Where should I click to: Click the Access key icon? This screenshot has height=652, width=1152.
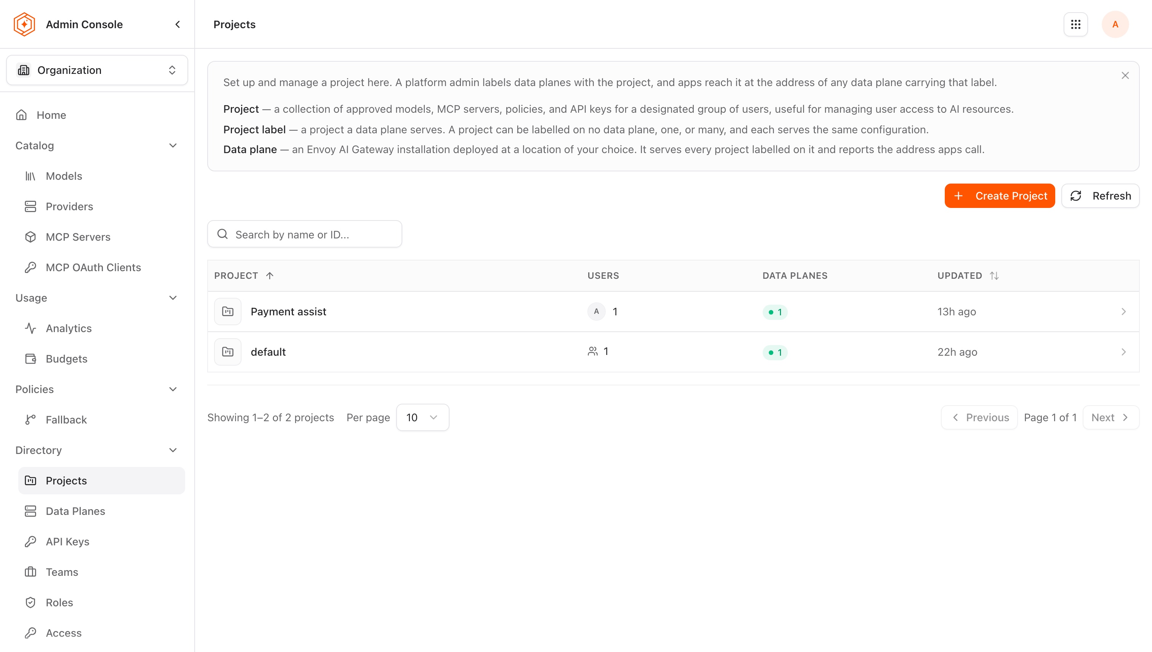tap(30, 633)
